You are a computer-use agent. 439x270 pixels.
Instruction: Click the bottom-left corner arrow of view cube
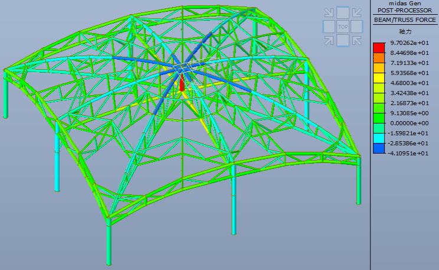(x=329, y=40)
